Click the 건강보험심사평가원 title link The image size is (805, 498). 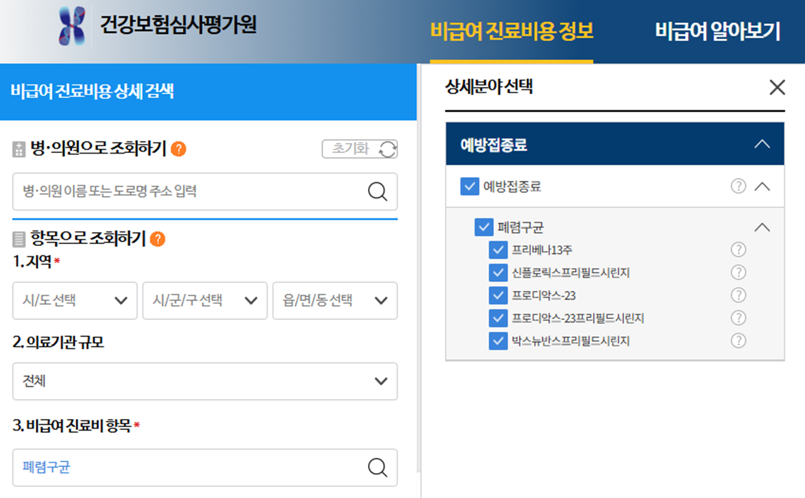click(179, 25)
